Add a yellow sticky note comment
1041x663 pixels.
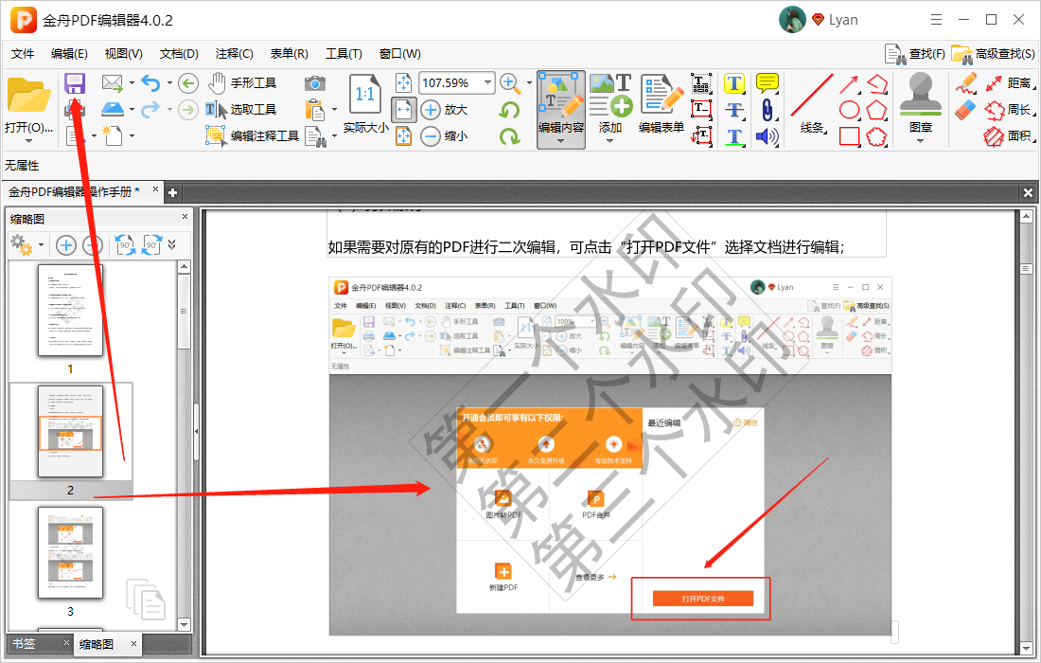pos(768,83)
